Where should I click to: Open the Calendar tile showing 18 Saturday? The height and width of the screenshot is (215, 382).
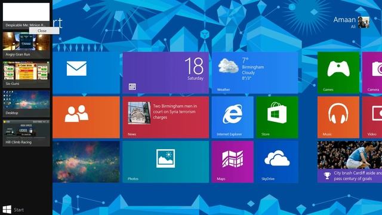point(166,73)
